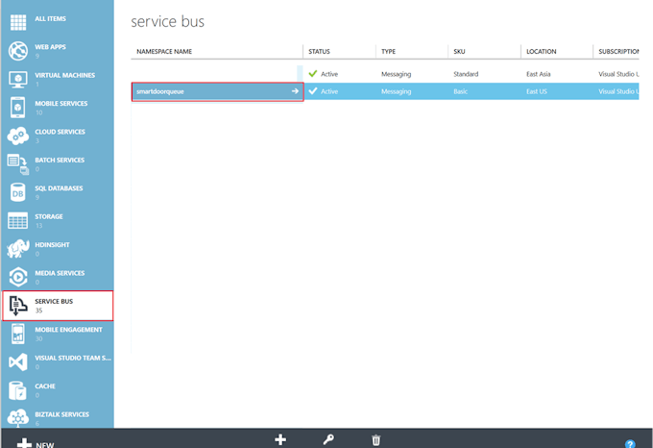Open the Cache section
Viewport: 653px width, 448px height.
58,390
